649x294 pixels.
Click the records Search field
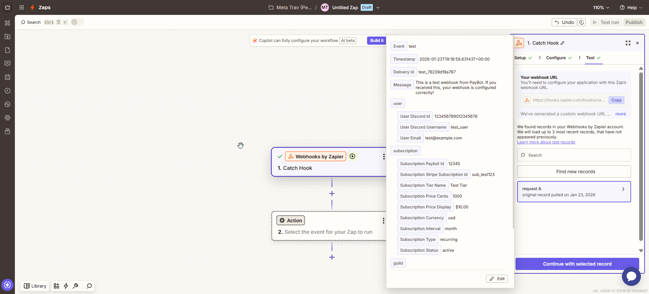coord(574,155)
